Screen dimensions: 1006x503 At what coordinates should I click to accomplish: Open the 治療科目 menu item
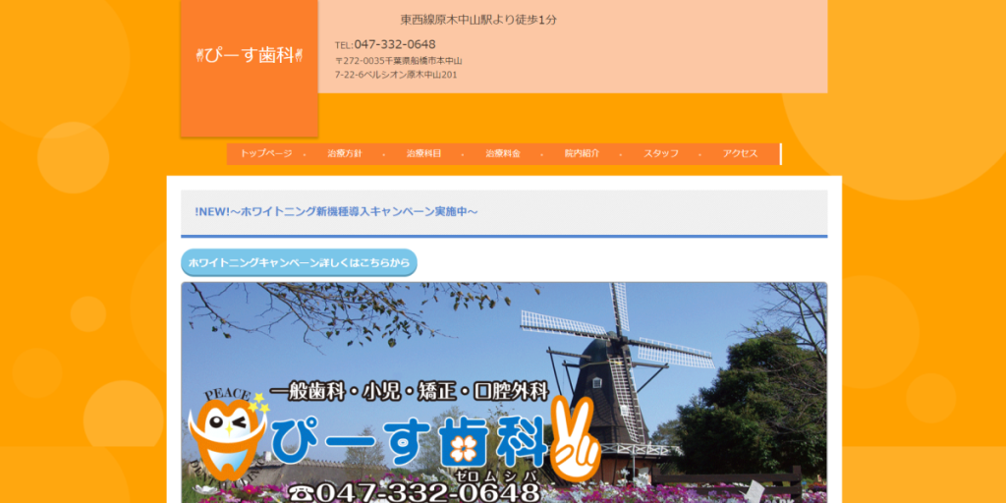[423, 154]
